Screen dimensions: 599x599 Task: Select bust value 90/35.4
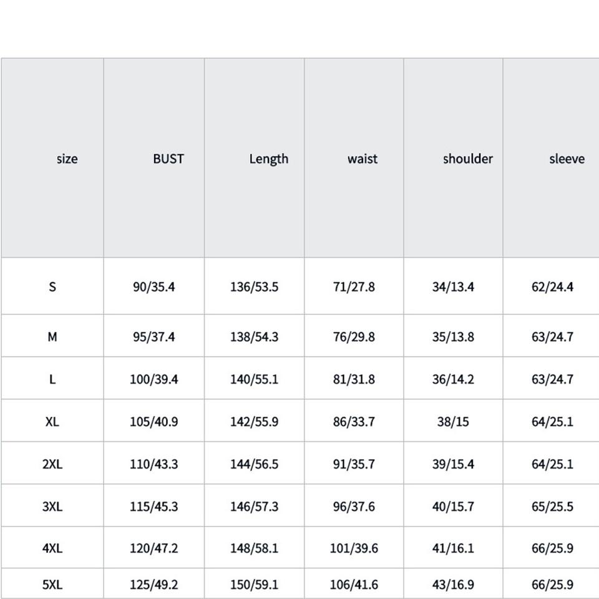tap(154, 287)
